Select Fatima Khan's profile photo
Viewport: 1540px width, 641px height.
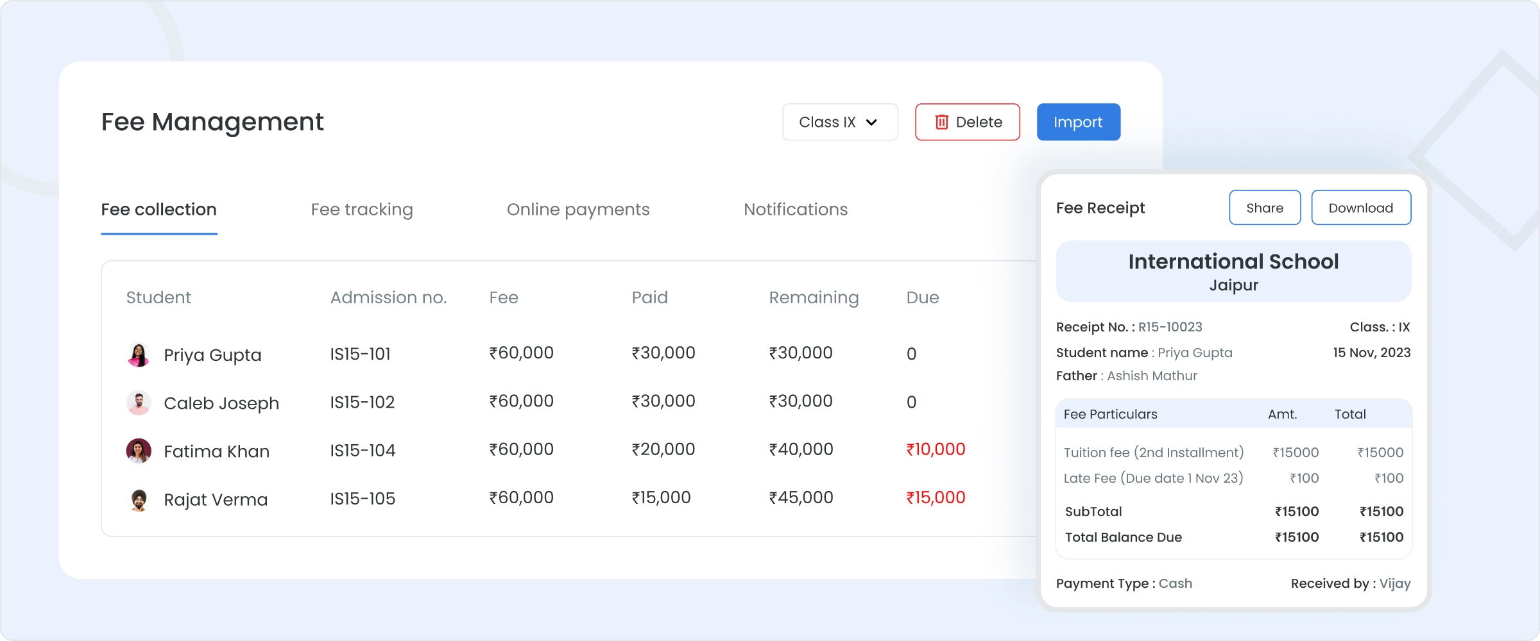click(x=138, y=450)
